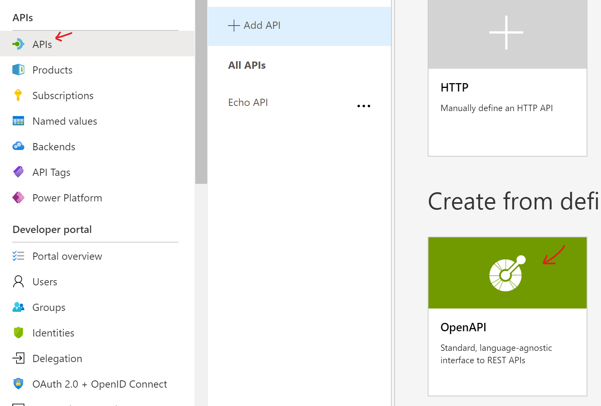Image resolution: width=601 pixels, height=406 pixels.
Task: Open the Products menu item
Action: click(x=97, y=70)
